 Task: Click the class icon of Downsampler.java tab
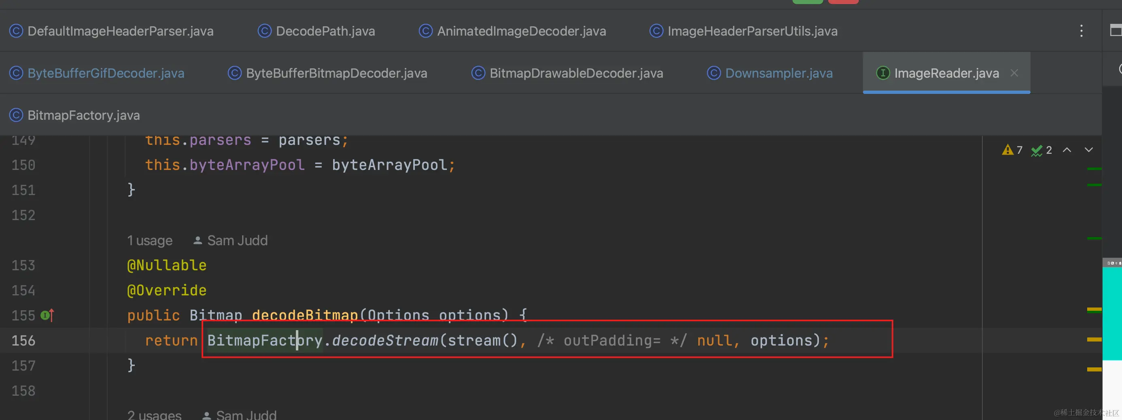pos(714,73)
